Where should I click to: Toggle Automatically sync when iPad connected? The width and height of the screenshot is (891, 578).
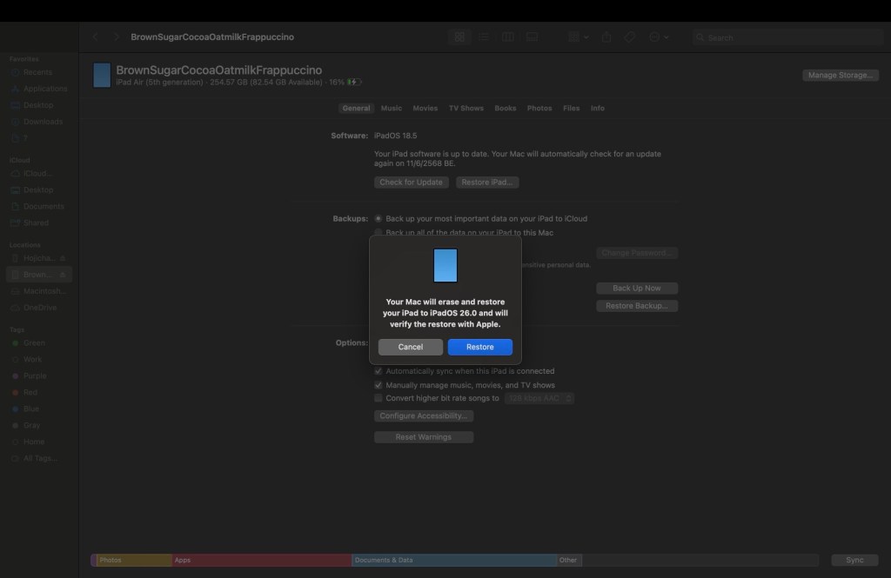tap(379, 371)
